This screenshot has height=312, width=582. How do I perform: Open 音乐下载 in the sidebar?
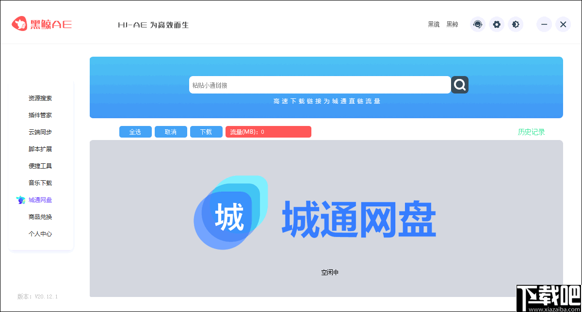pyautogui.click(x=40, y=183)
